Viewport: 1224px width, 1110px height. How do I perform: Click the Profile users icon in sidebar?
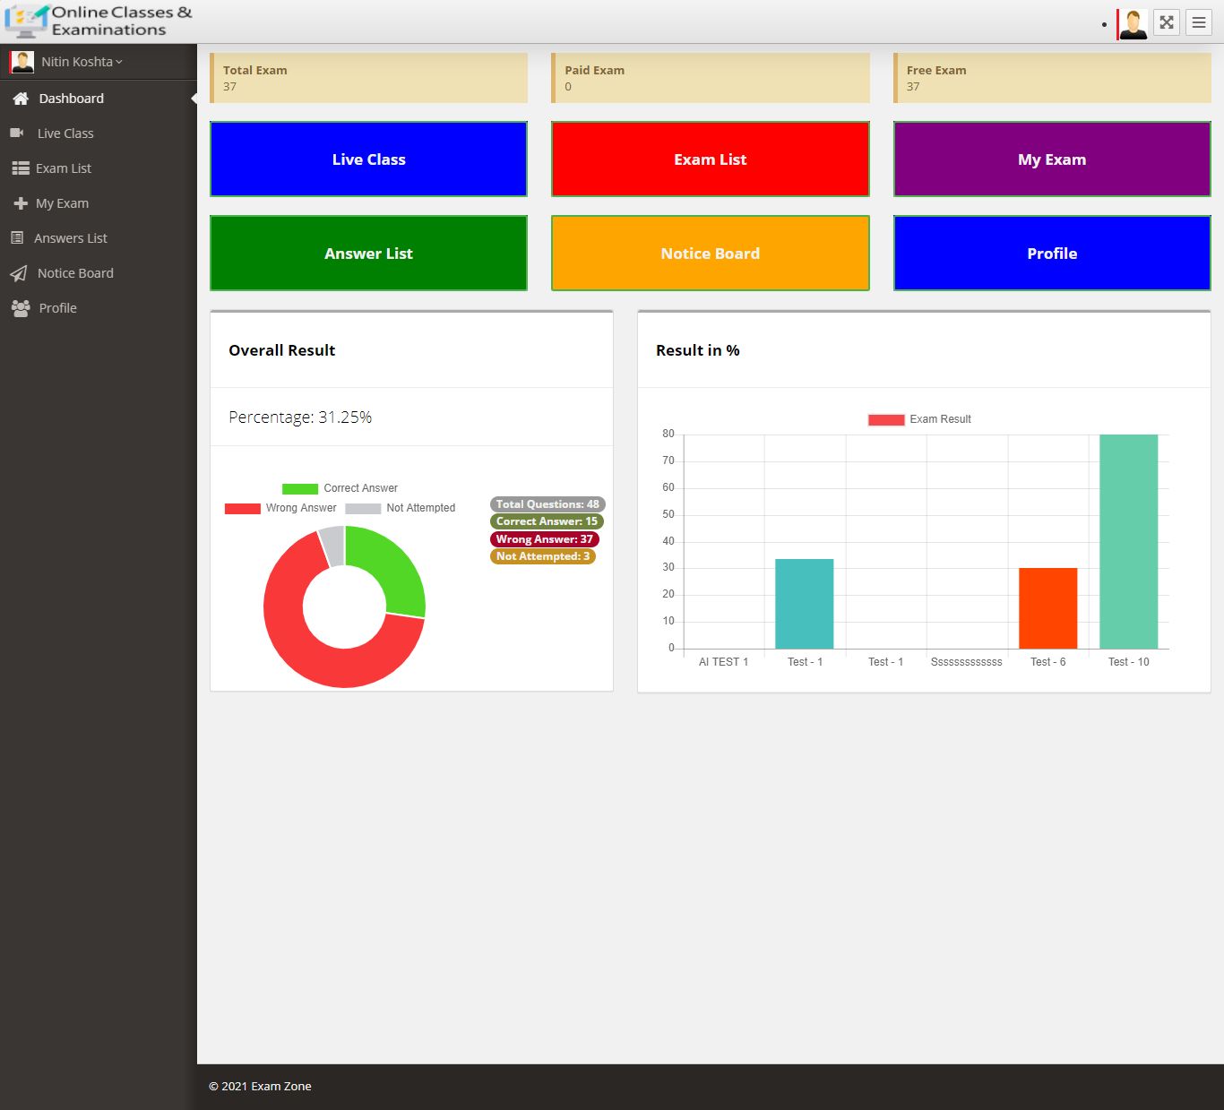(21, 308)
